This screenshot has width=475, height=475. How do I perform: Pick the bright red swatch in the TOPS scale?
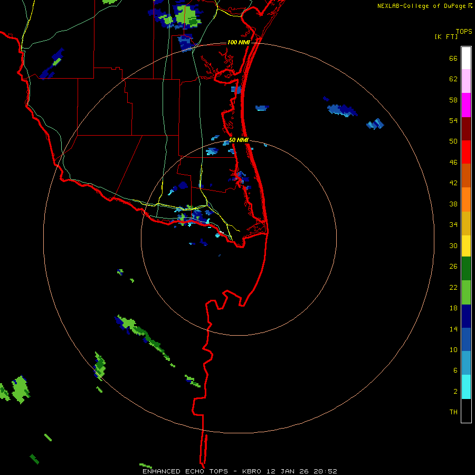(x=466, y=152)
